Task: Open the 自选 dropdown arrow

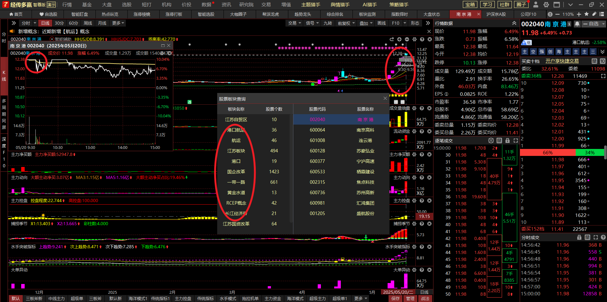Action: pos(603,24)
